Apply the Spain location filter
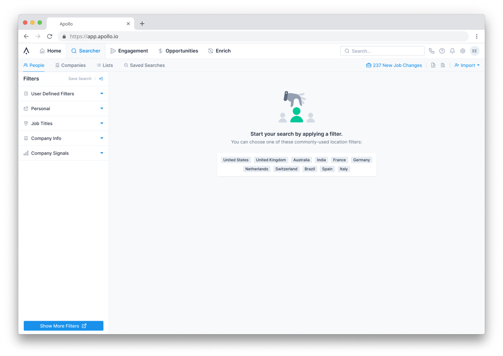The width and height of the screenshot is (503, 356). 327,169
